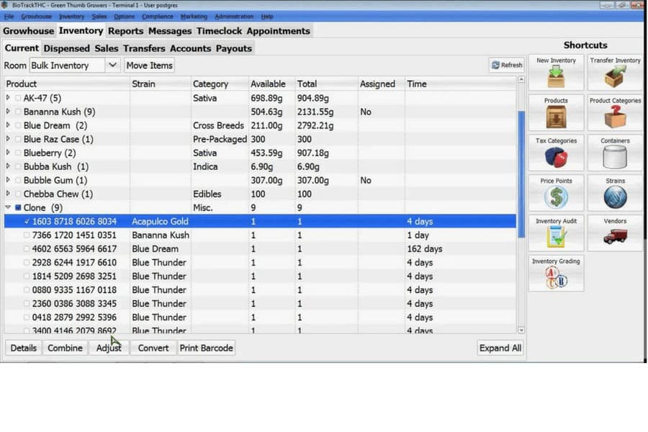
Task: Switch to the Timeclock tab
Action: (219, 31)
